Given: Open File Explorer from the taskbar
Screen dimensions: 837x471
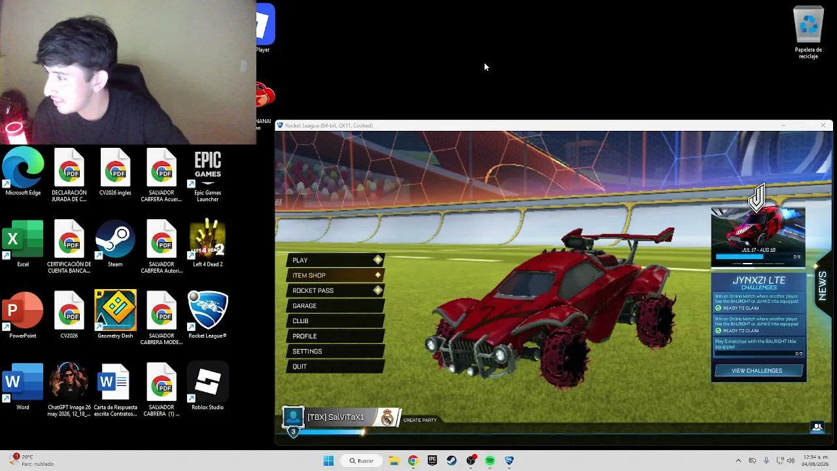Looking at the screenshot, I should tap(394, 461).
